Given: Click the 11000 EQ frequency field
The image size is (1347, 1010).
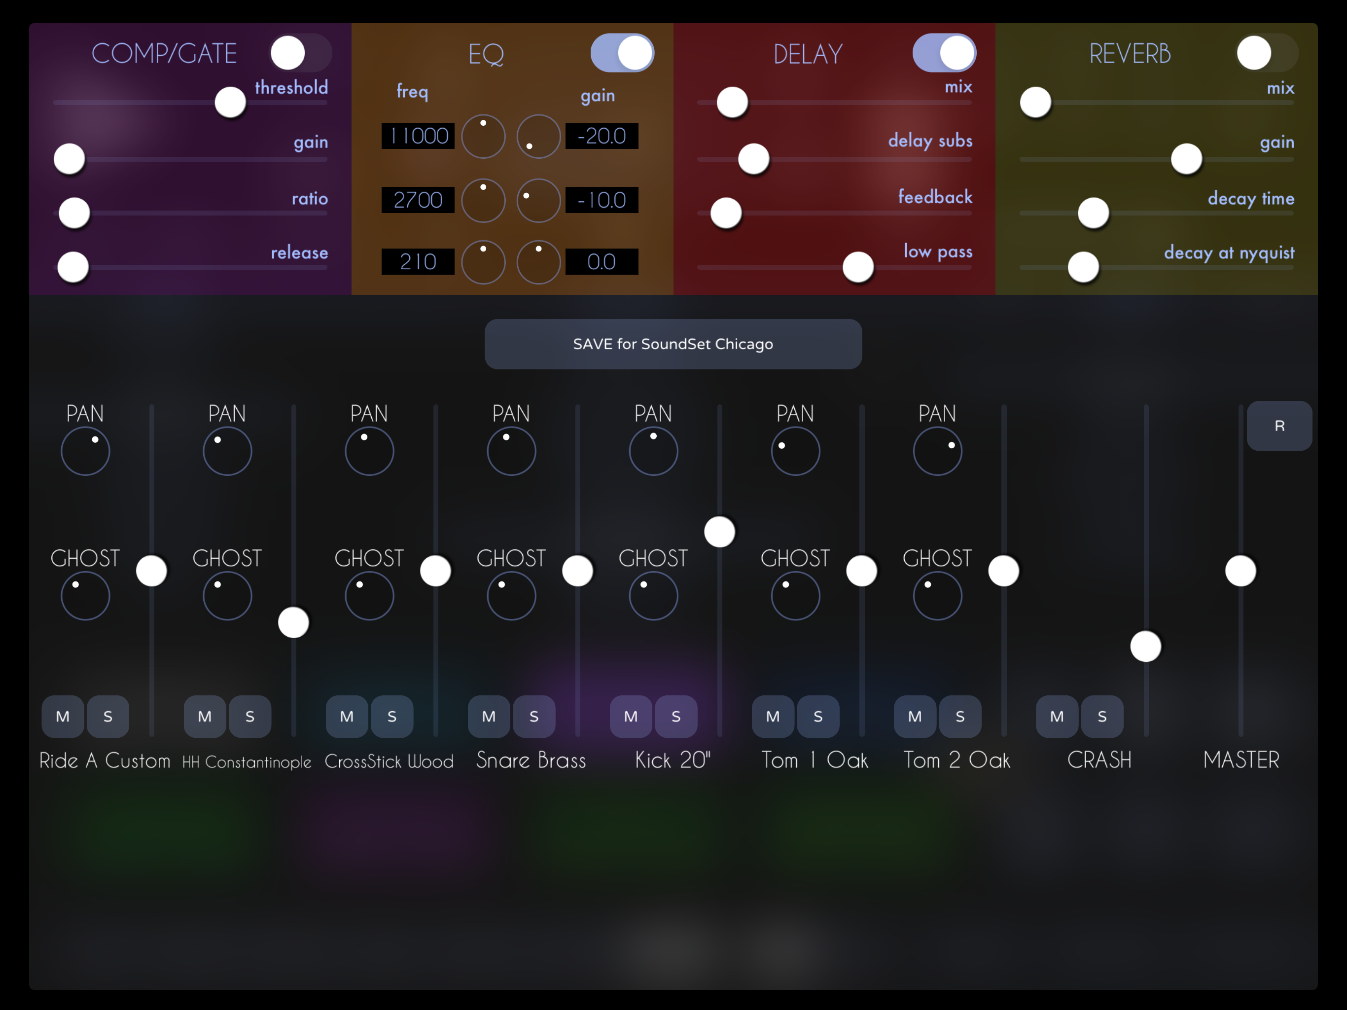Looking at the screenshot, I should (x=418, y=136).
